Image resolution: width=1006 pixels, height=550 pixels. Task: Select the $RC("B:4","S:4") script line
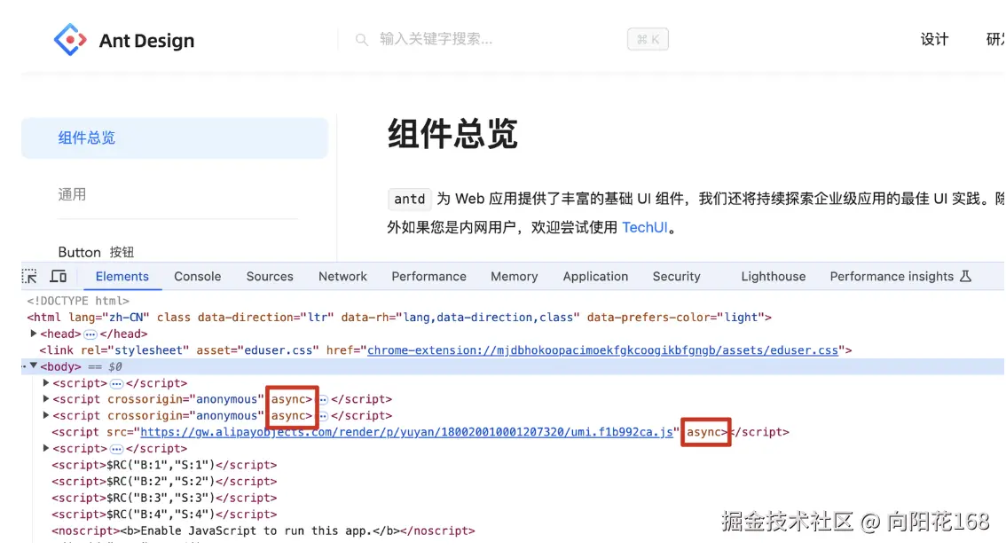[x=164, y=515]
